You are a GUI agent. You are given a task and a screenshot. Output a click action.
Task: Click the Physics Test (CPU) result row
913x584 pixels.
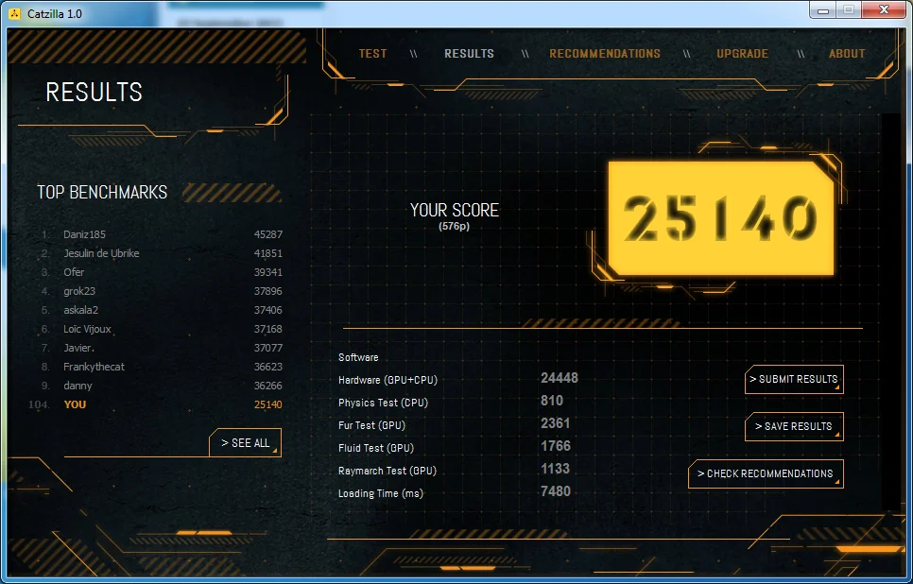click(x=451, y=402)
